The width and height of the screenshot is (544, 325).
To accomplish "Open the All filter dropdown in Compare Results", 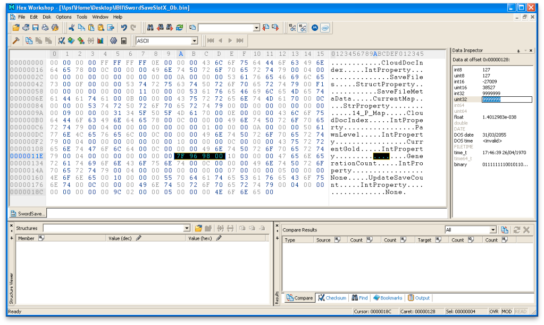I will (x=493, y=230).
